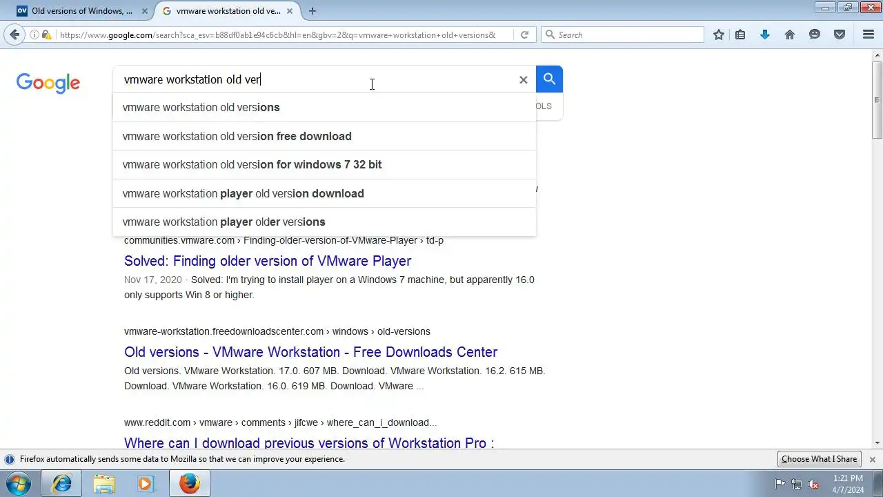Choose suggestion 'old version free download'
Viewport: 883px width, 497px height.
pos(324,136)
